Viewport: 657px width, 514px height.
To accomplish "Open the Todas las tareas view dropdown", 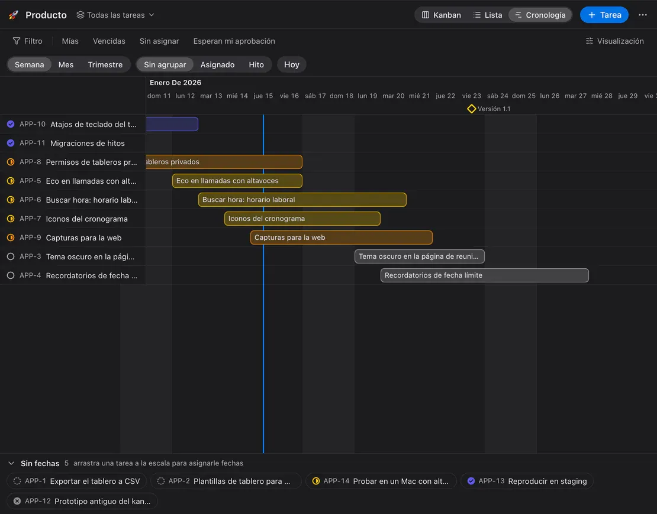I will point(115,15).
